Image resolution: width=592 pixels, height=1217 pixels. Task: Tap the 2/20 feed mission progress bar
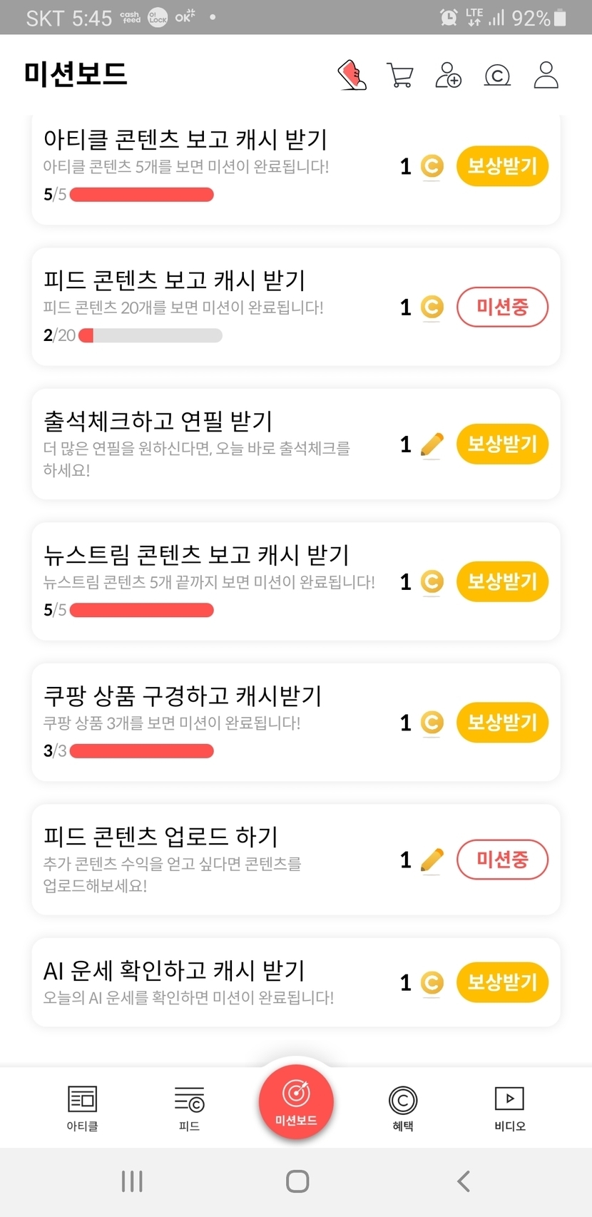[x=150, y=335]
